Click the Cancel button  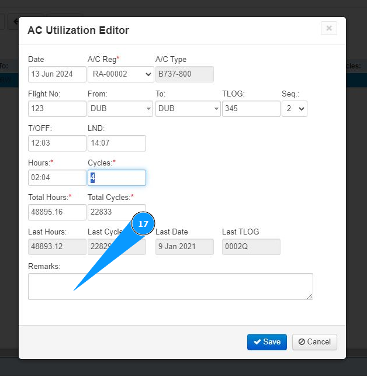point(314,342)
